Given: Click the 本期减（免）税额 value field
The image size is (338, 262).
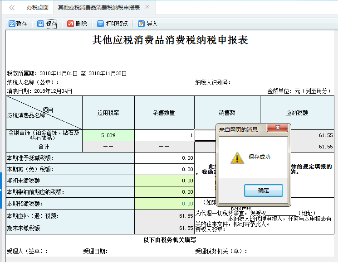Looking at the screenshot, I should 164,169.
